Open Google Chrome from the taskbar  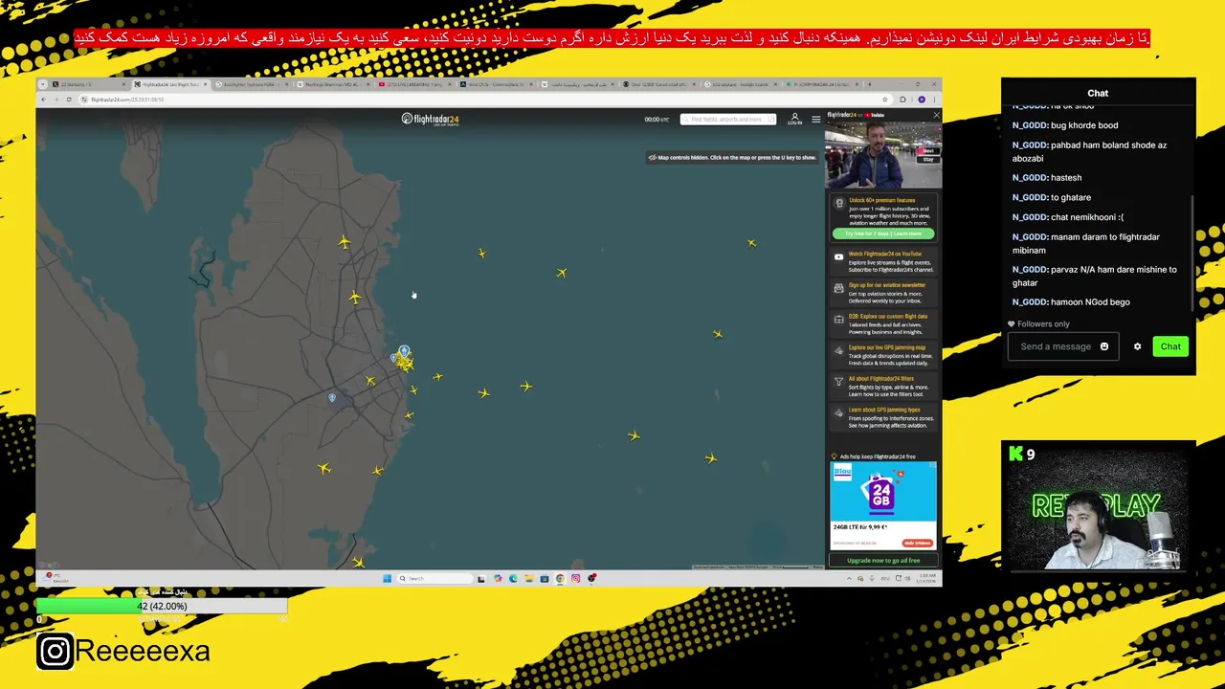(x=560, y=578)
